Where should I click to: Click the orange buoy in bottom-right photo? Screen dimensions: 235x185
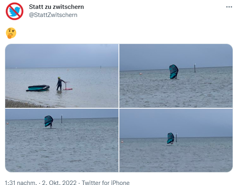coord(122,142)
